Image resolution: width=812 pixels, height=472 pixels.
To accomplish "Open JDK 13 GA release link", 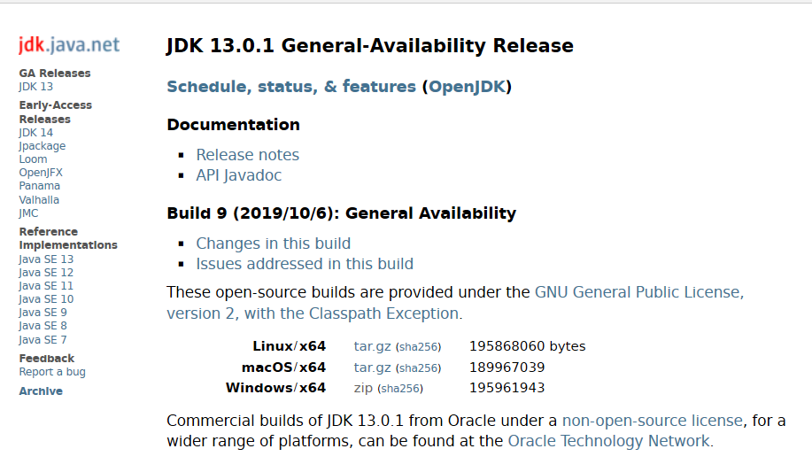I will (35, 87).
